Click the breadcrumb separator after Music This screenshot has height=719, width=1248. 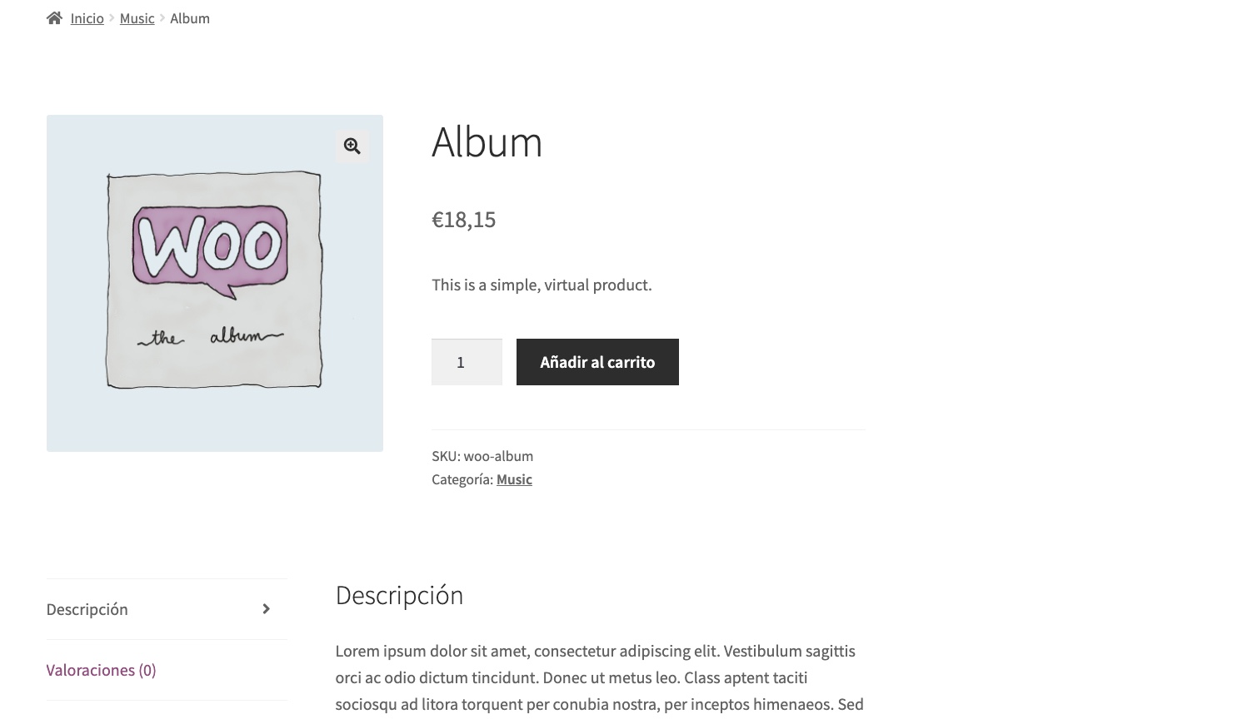click(x=162, y=18)
